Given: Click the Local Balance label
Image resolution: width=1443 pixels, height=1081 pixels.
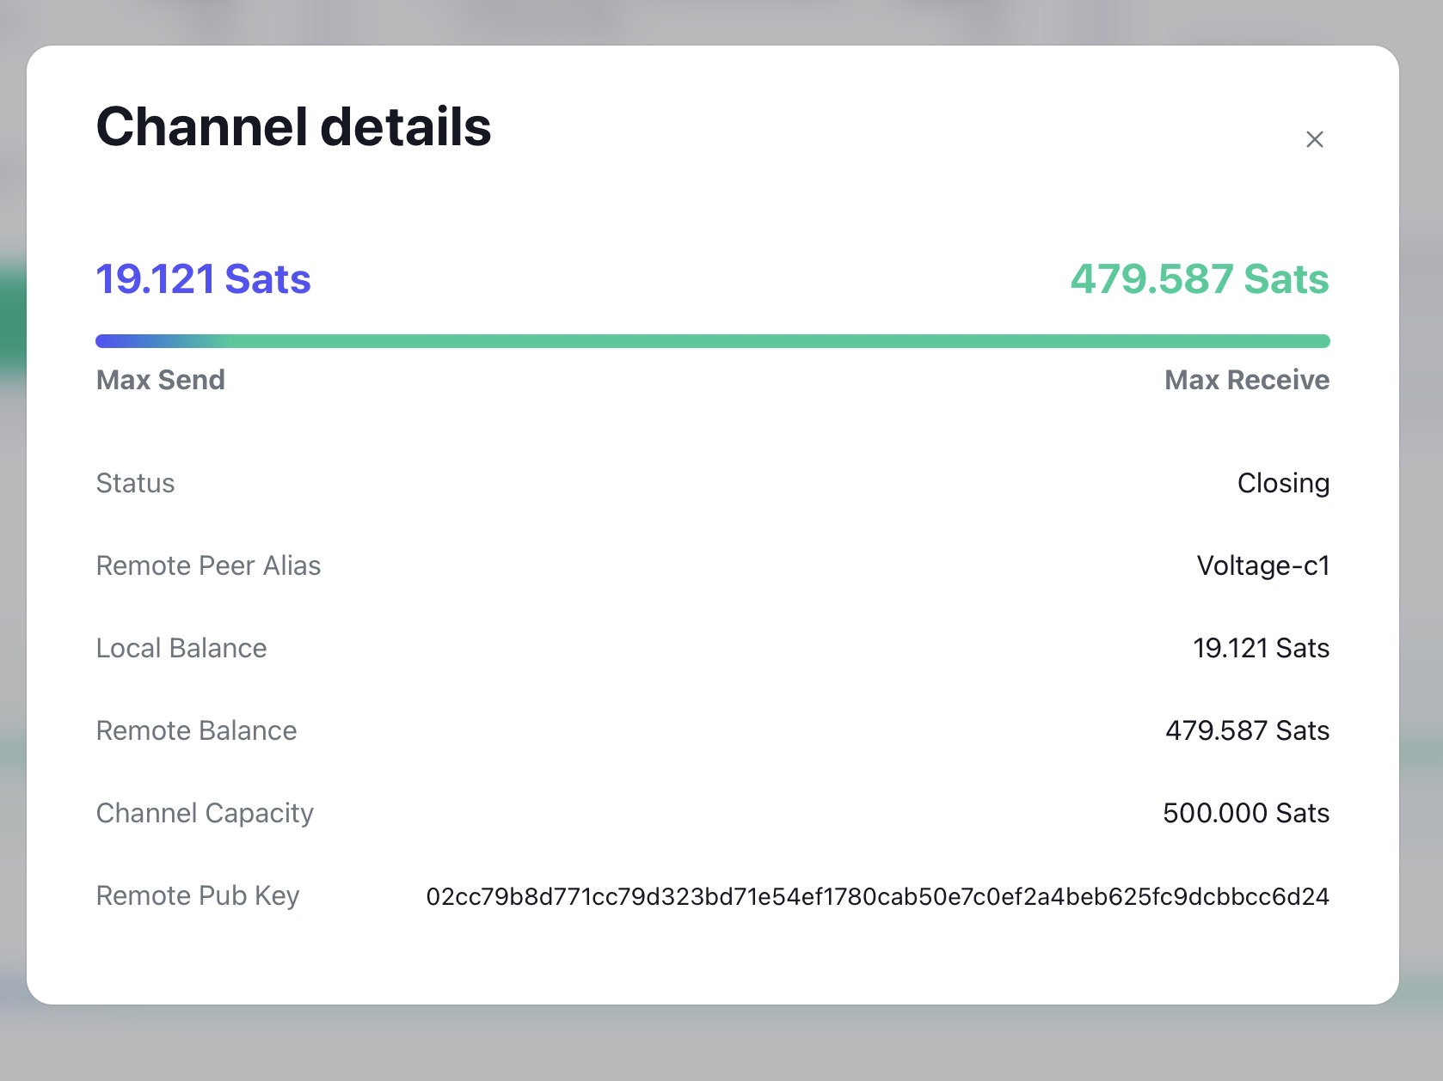Looking at the screenshot, I should tap(181, 648).
